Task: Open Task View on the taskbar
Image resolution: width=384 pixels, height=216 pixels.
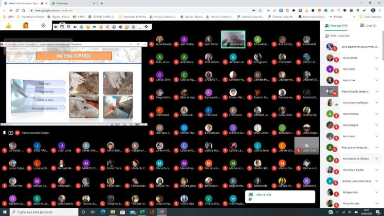Action: [x=93, y=212]
